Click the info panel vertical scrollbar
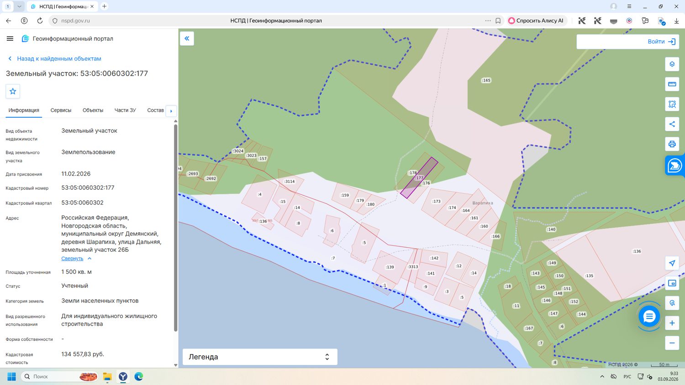Image resolution: width=685 pixels, height=385 pixels. [x=175, y=228]
